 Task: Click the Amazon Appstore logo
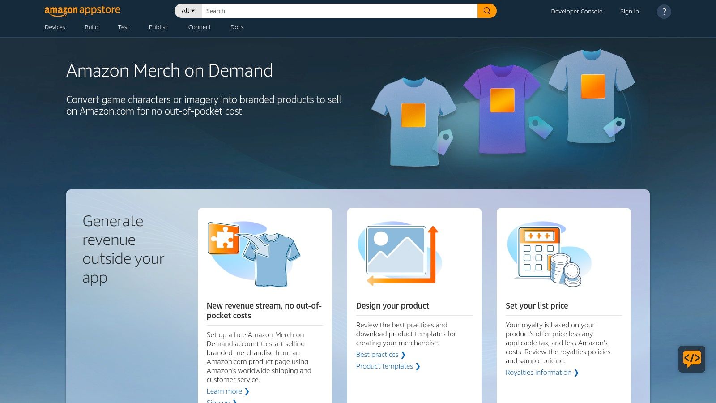(x=82, y=11)
